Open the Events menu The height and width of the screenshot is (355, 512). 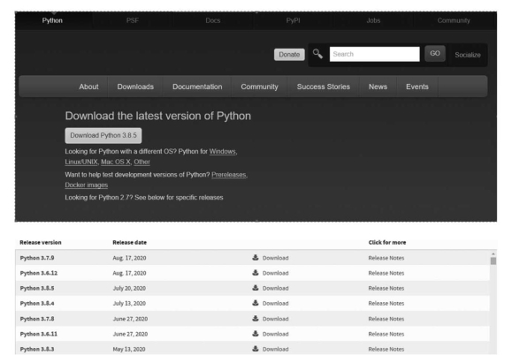(x=417, y=87)
